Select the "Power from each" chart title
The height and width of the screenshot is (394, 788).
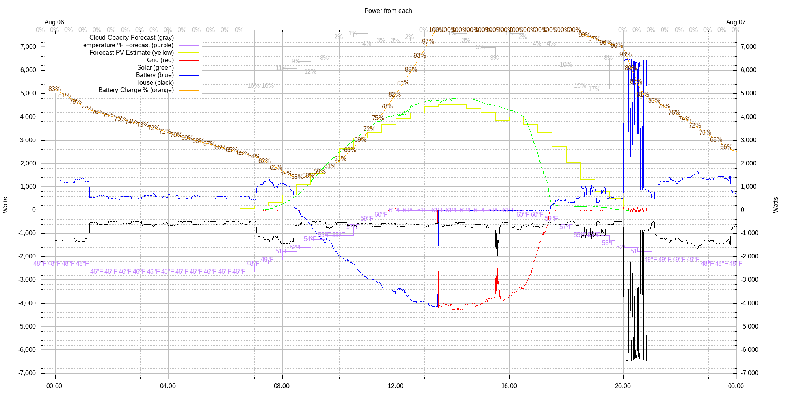pos(388,11)
